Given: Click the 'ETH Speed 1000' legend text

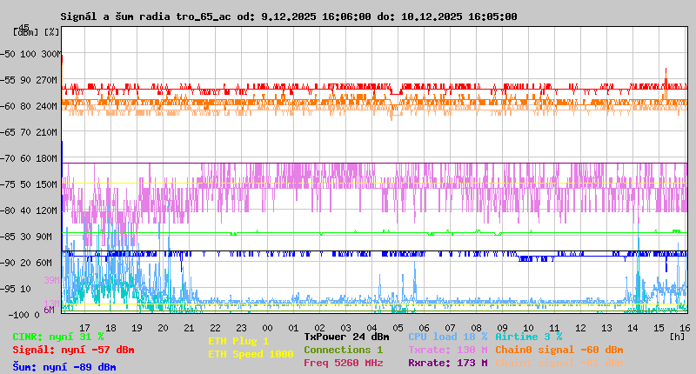Looking at the screenshot, I should 251,354.
